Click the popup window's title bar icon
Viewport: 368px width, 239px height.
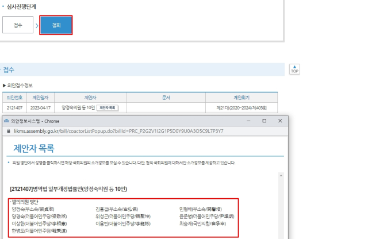tap(6, 121)
